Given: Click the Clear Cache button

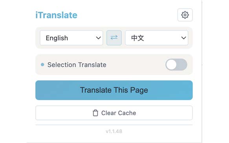Looking at the screenshot, I should [114, 113].
